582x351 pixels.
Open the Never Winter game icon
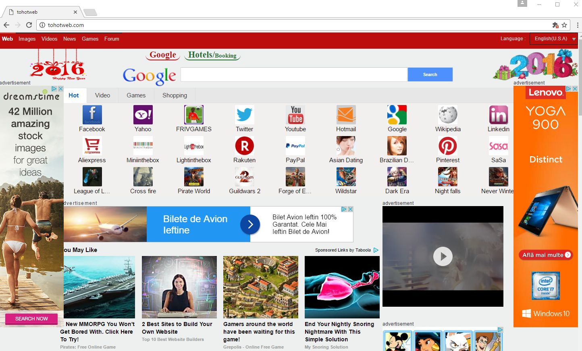pyautogui.click(x=499, y=177)
